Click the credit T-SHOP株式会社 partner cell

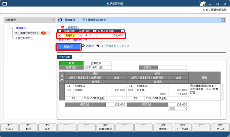[156, 98]
